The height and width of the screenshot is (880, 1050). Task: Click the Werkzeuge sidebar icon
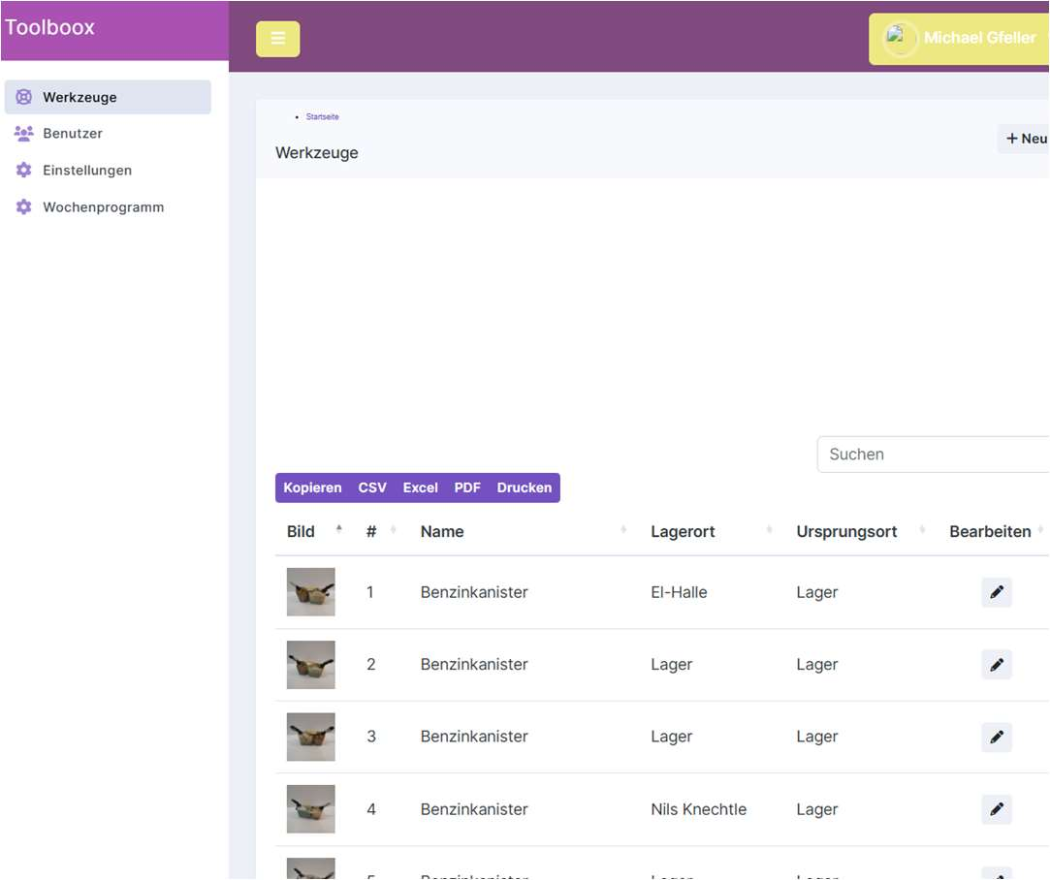click(x=24, y=97)
